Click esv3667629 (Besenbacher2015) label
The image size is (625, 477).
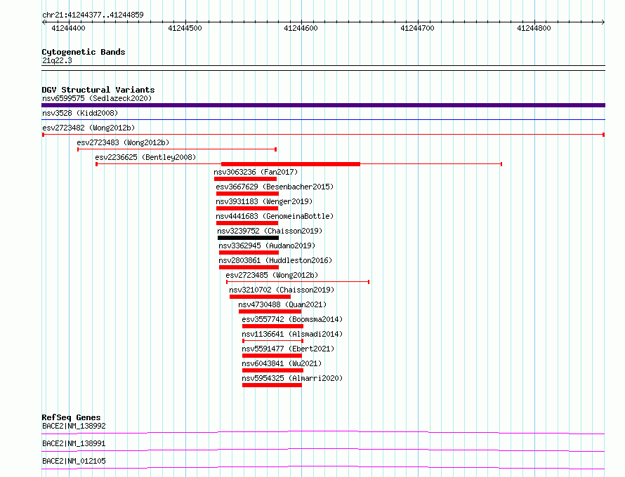click(275, 187)
